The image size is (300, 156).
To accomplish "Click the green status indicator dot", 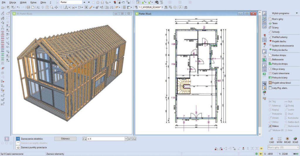I will click(257, 154).
